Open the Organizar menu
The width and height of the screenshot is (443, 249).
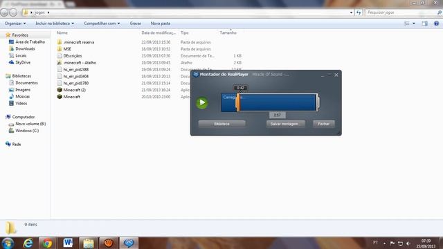pyautogui.click(x=15, y=24)
